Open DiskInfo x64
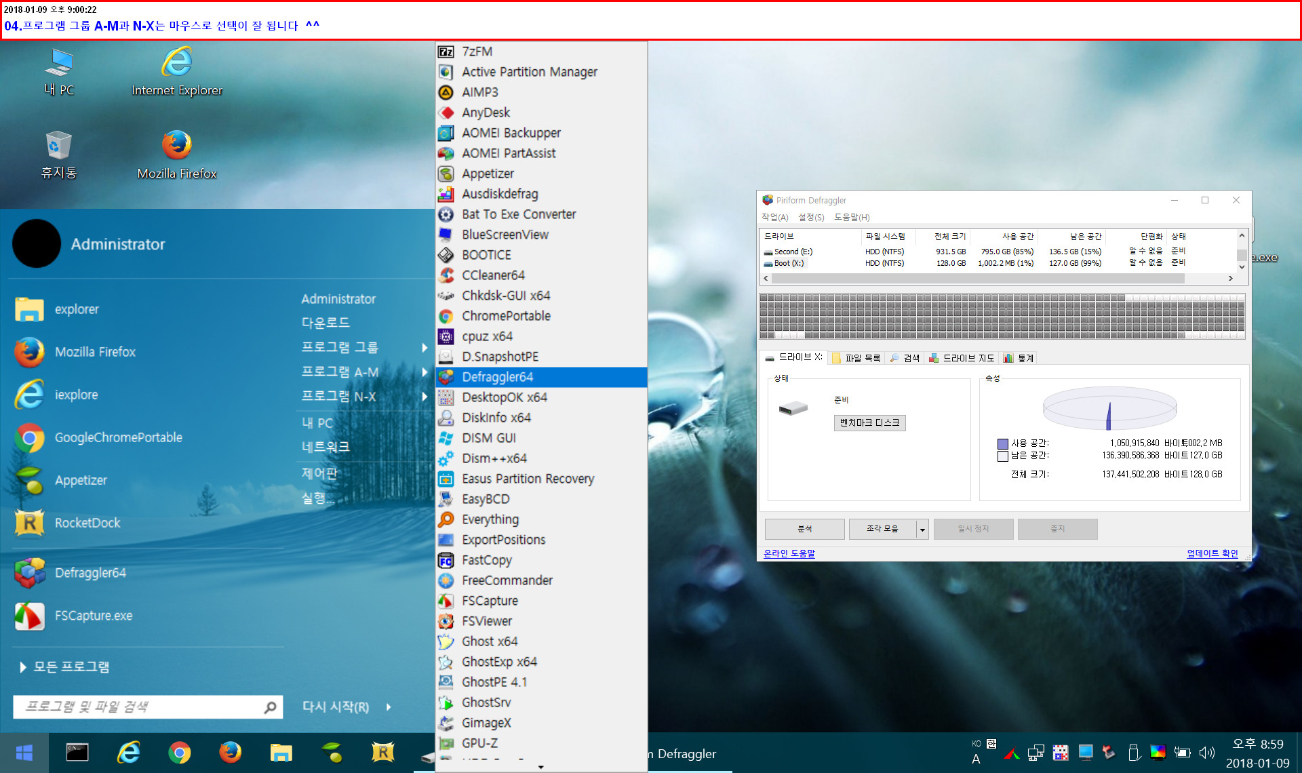This screenshot has height=773, width=1302. (540, 418)
